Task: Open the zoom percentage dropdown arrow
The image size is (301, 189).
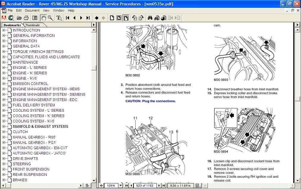Action: tap(120, 185)
